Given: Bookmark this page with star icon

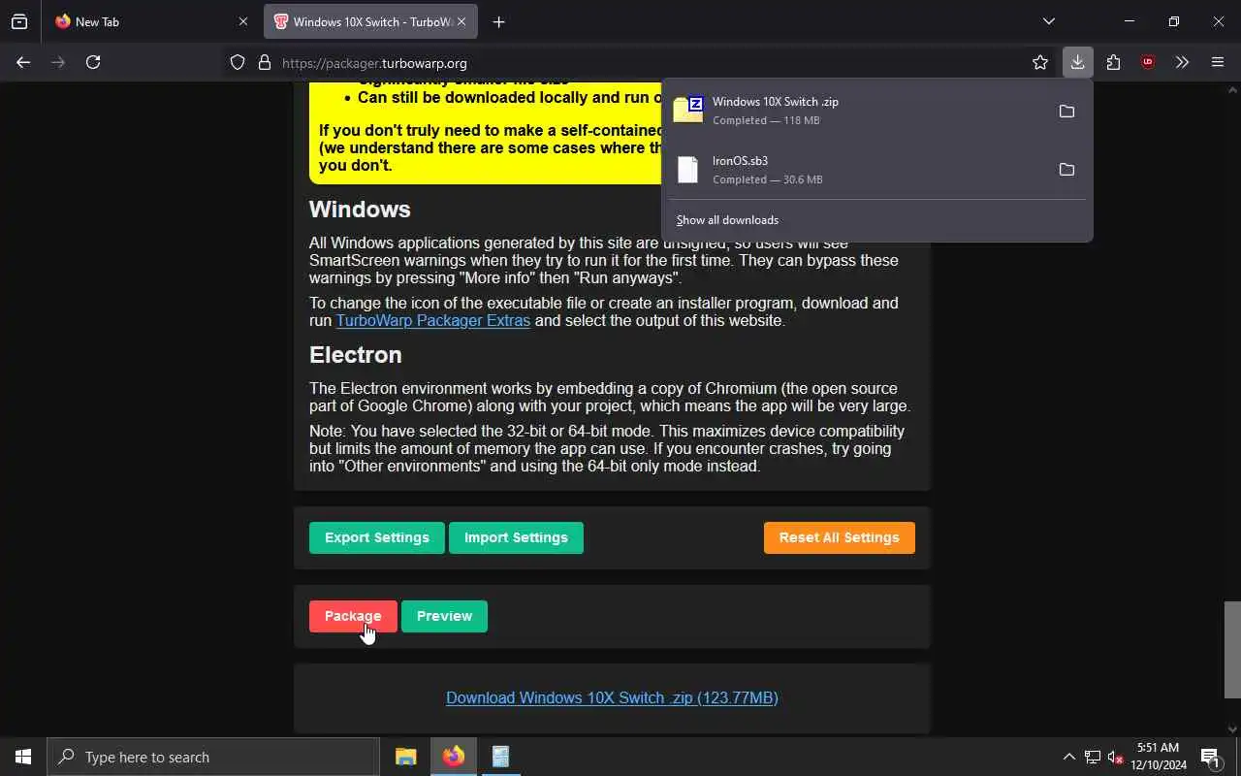Looking at the screenshot, I should (1040, 62).
